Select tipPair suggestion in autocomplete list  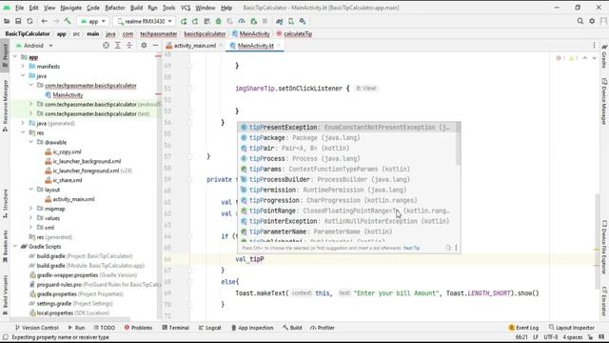pos(346,149)
